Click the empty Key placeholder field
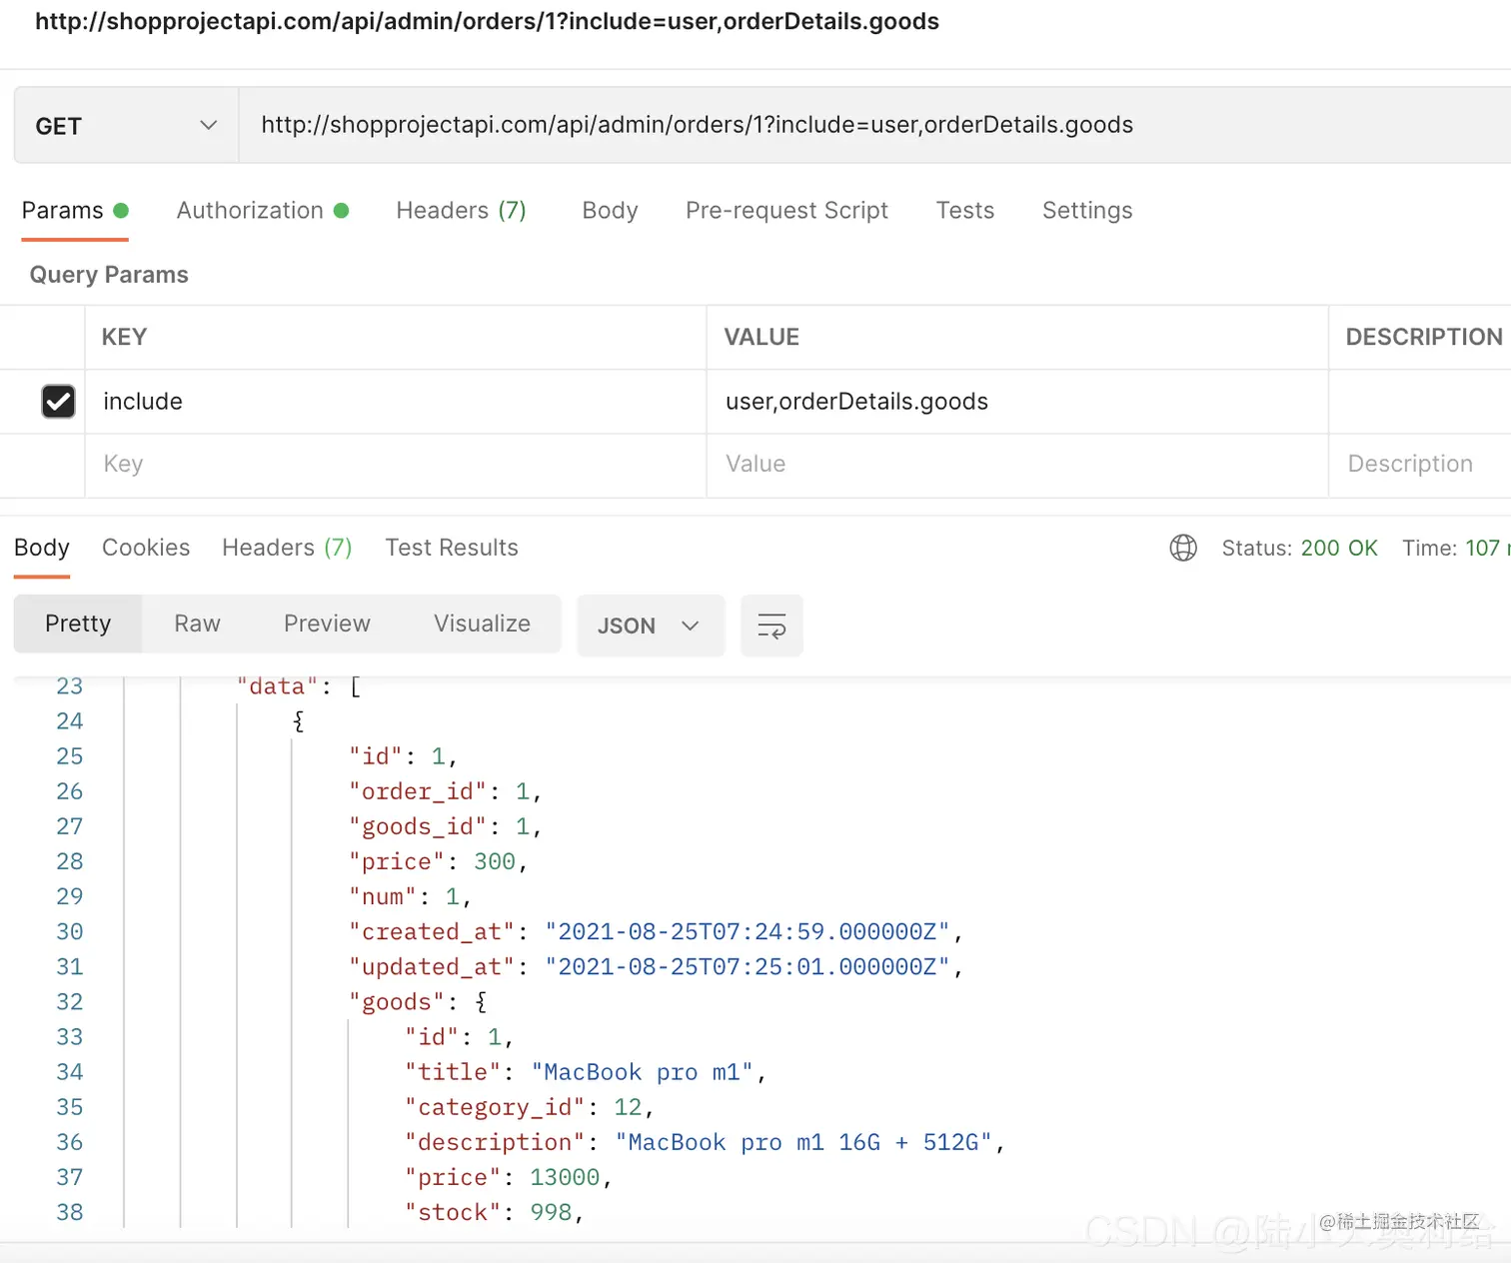This screenshot has height=1263, width=1511. [396, 465]
